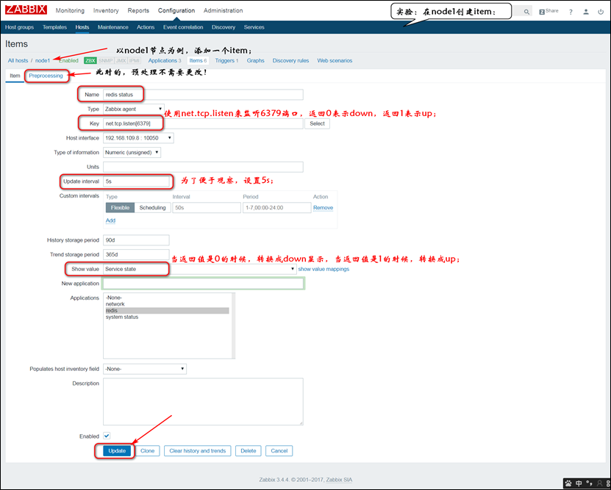The width and height of the screenshot is (611, 490).
Task: Click the ZBX availability badge
Action: 90,61
